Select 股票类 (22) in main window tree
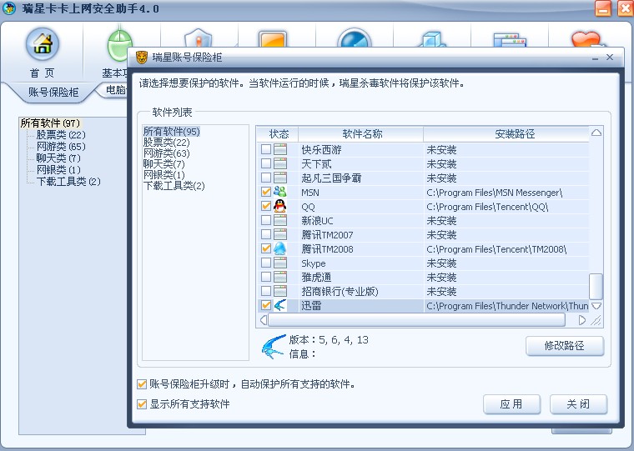Image resolution: width=634 pixels, height=451 pixels. (61, 134)
